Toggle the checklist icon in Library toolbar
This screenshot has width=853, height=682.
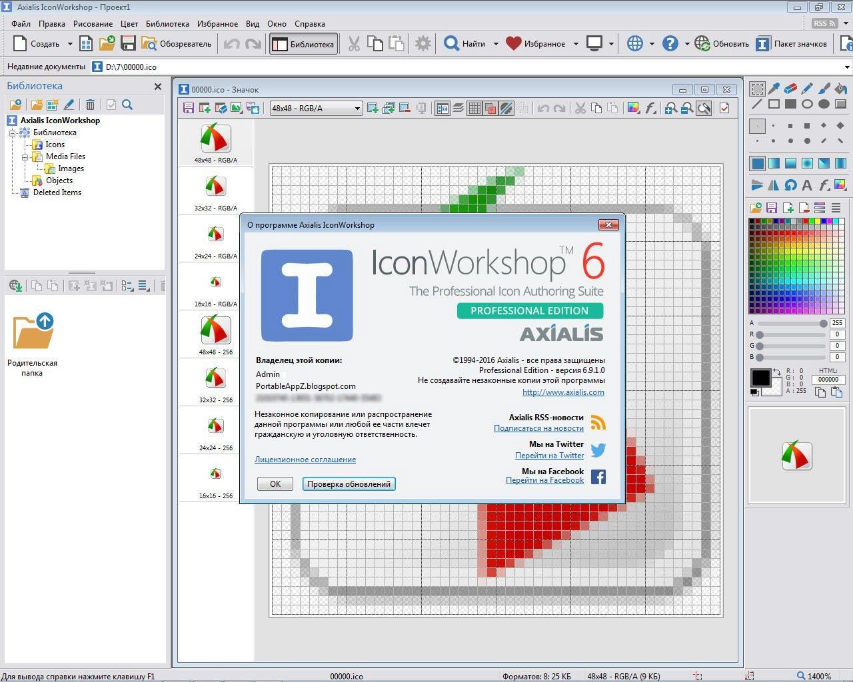[111, 105]
